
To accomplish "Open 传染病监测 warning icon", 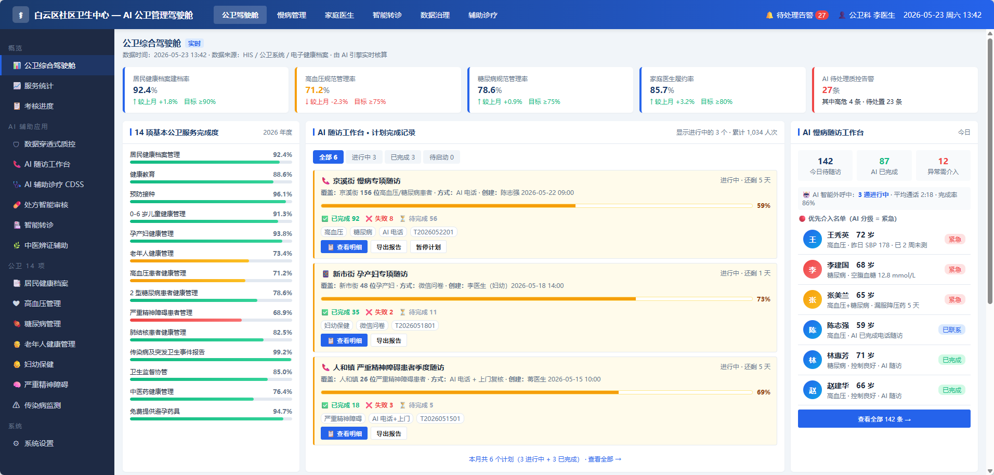I will click(x=17, y=405).
